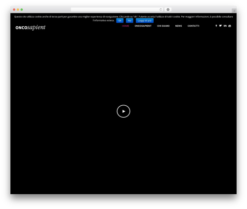Visit the Facebook profile icon
247x209 pixels.
coord(216,26)
